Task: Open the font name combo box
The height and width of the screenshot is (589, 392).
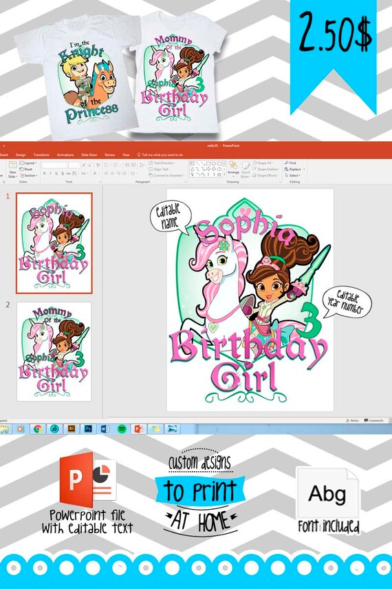Action: coord(55,165)
